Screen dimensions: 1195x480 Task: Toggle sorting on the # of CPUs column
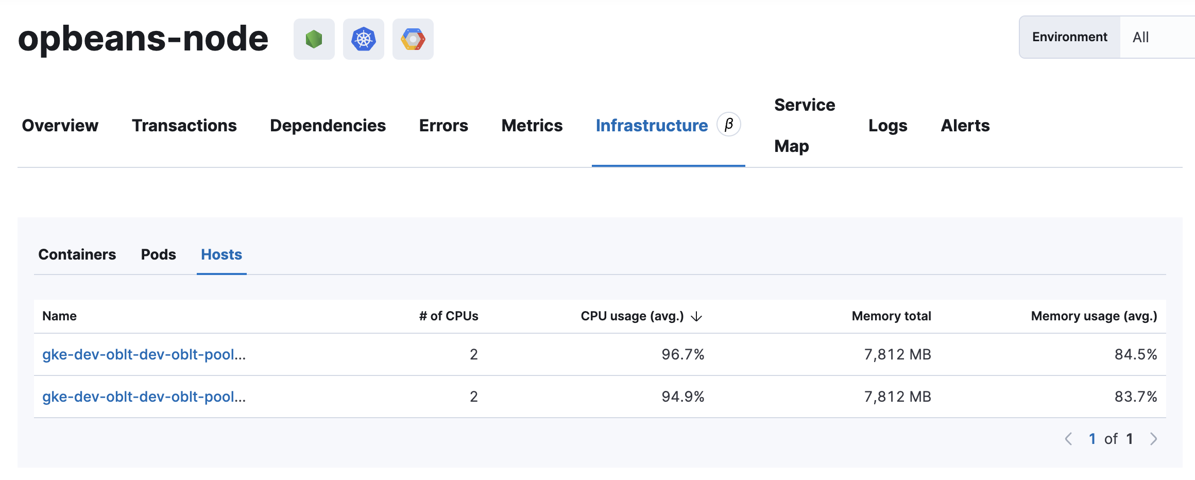[448, 316]
